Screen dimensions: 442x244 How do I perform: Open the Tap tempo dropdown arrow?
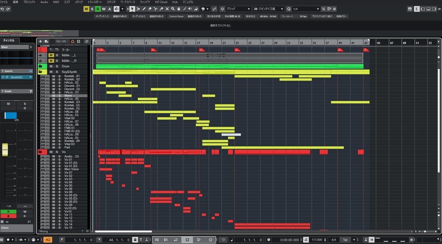click(x=354, y=240)
